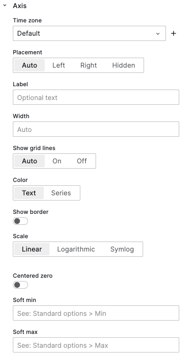184x363 pixels.
Task: Set Placement to Right
Action: coord(88,65)
